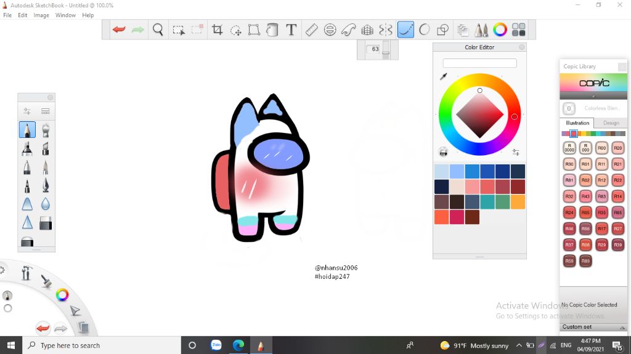Open brush properties sliders icon
The height and width of the screenshot is (354, 631).
(x=27, y=111)
